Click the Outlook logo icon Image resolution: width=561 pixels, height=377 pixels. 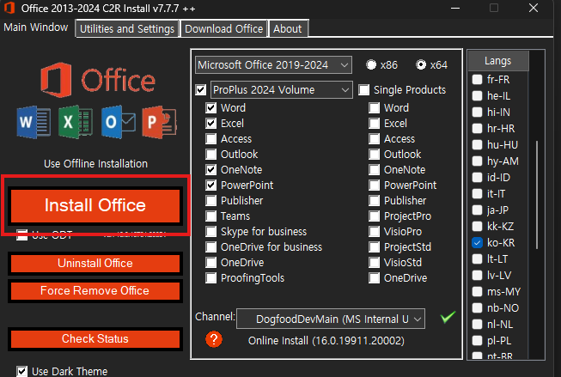(x=119, y=122)
